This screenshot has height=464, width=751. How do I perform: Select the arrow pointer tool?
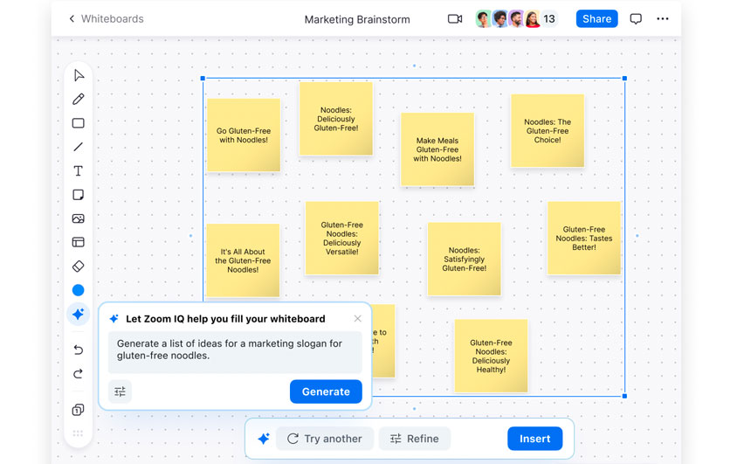(79, 76)
